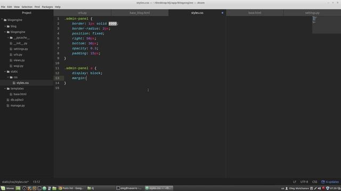Open the Selection menu
The width and height of the screenshot is (341, 191).
tap(27, 7)
